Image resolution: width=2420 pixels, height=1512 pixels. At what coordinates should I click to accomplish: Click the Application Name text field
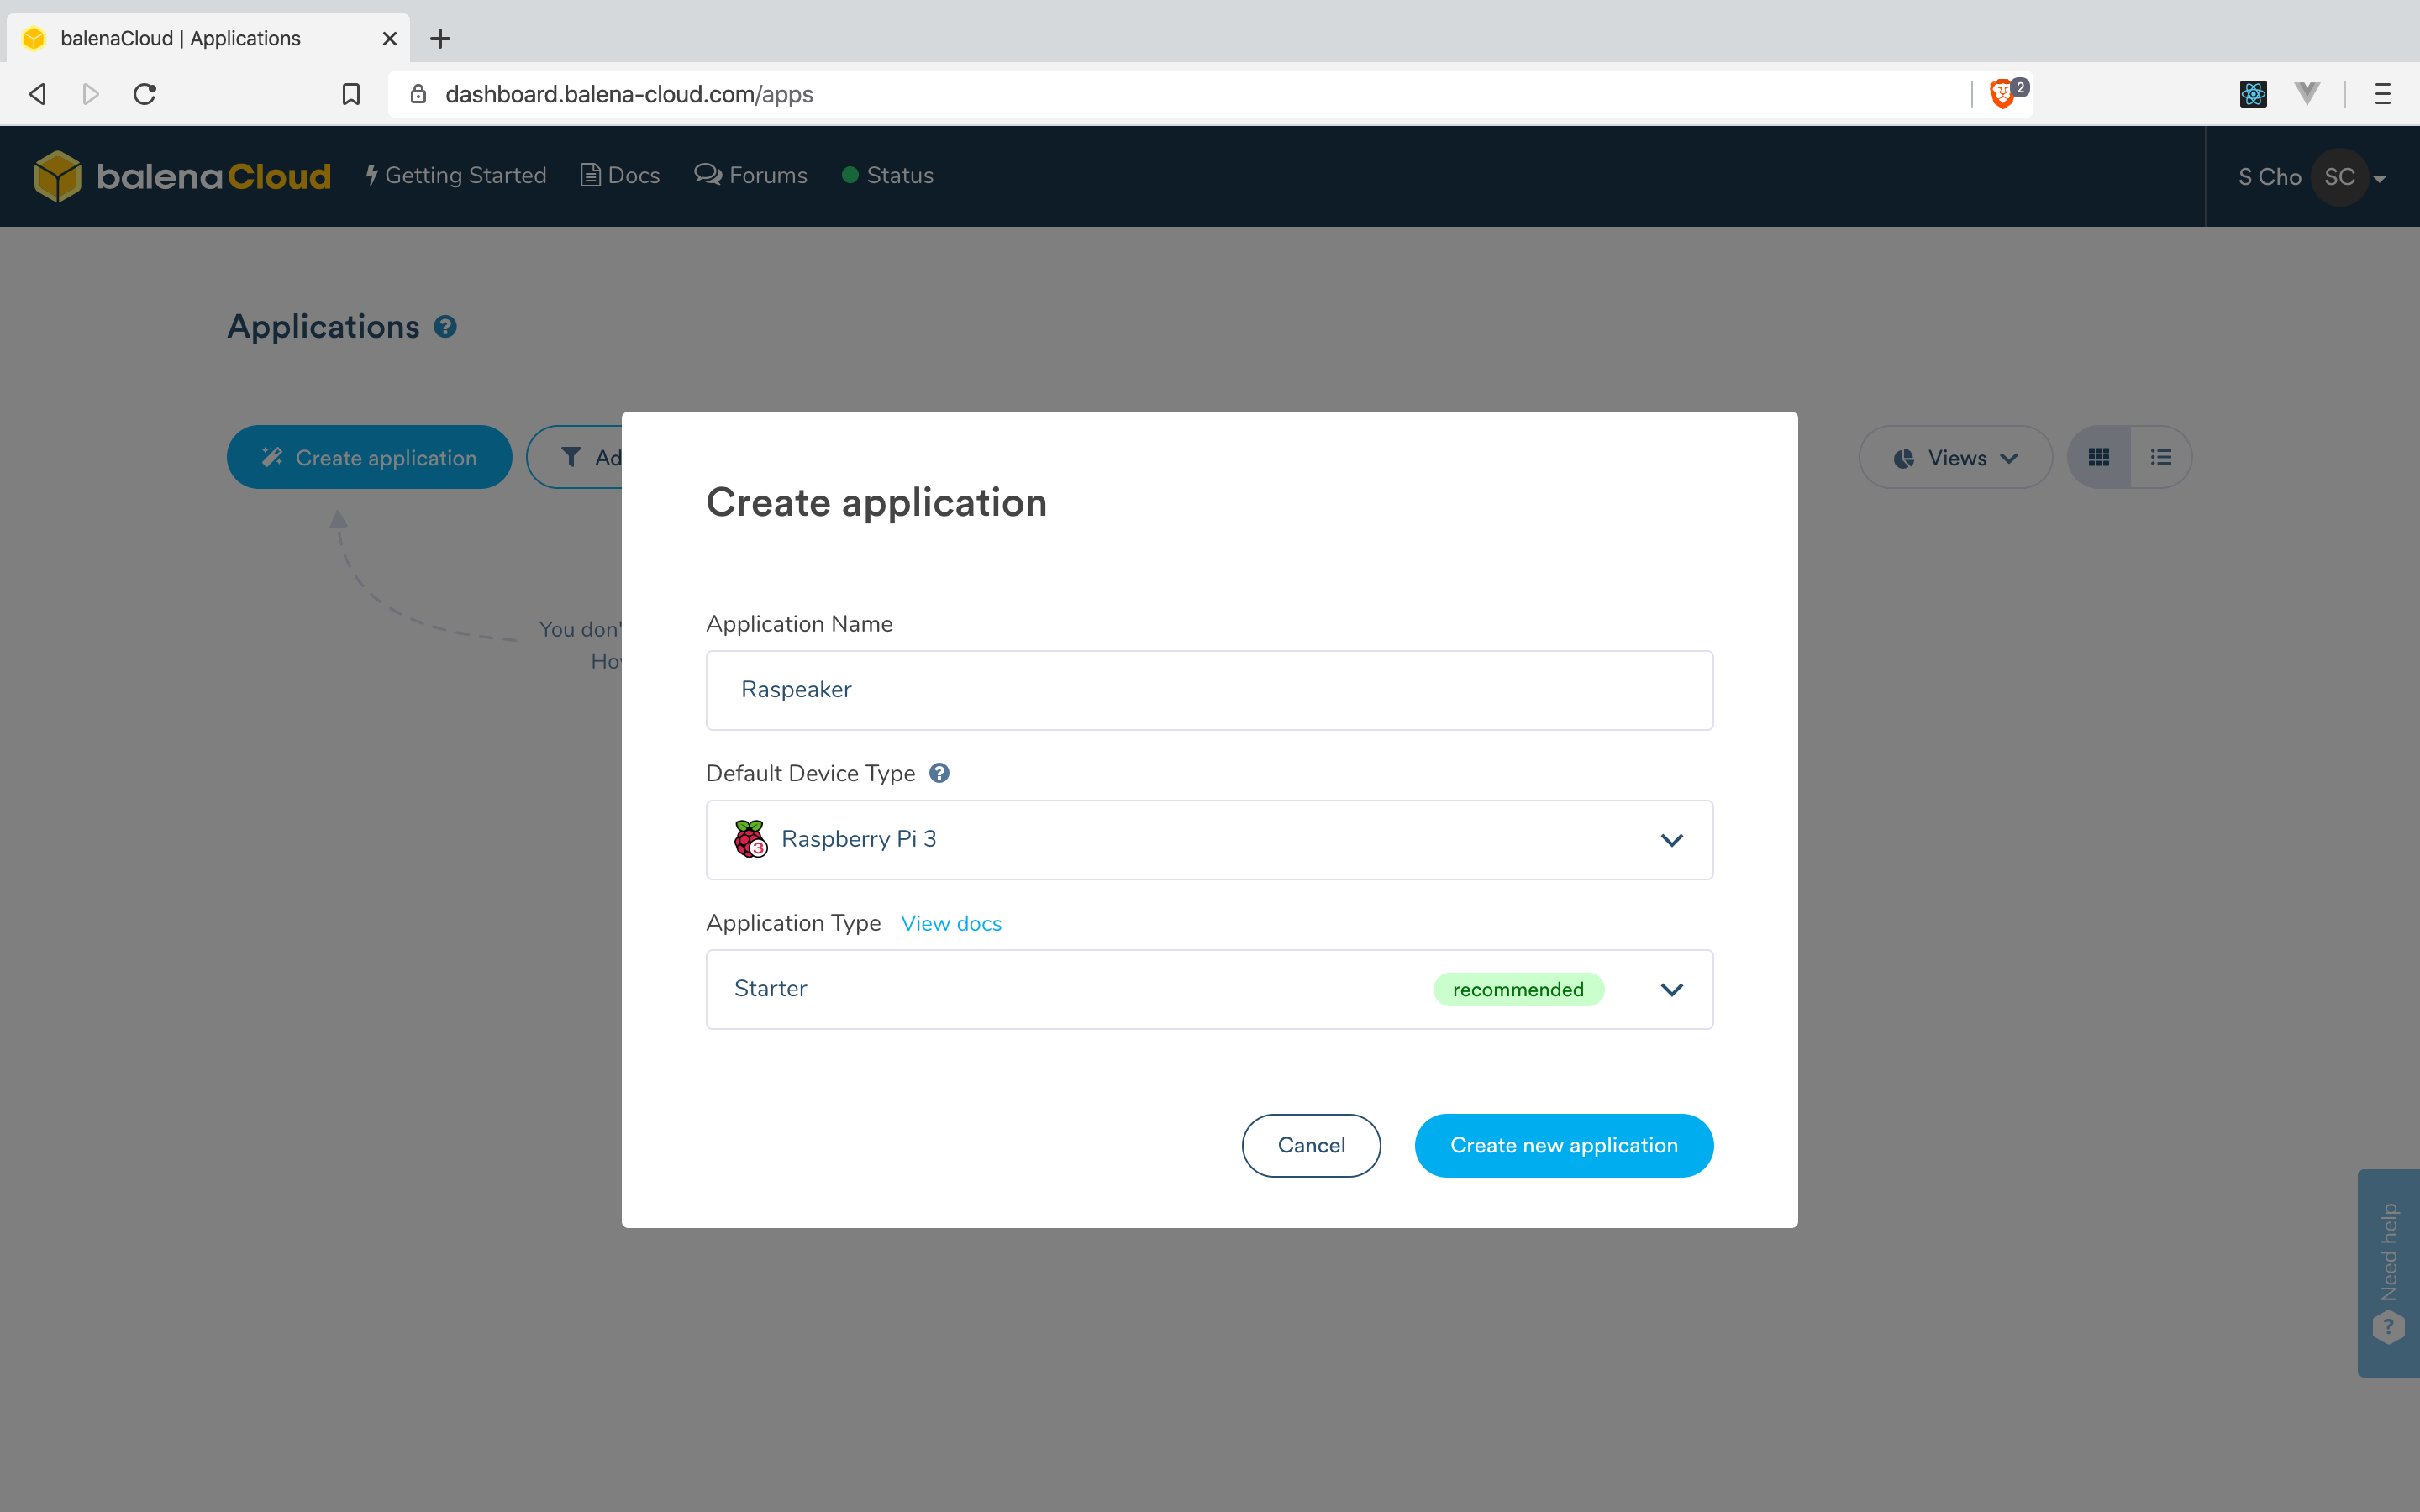coord(1209,690)
